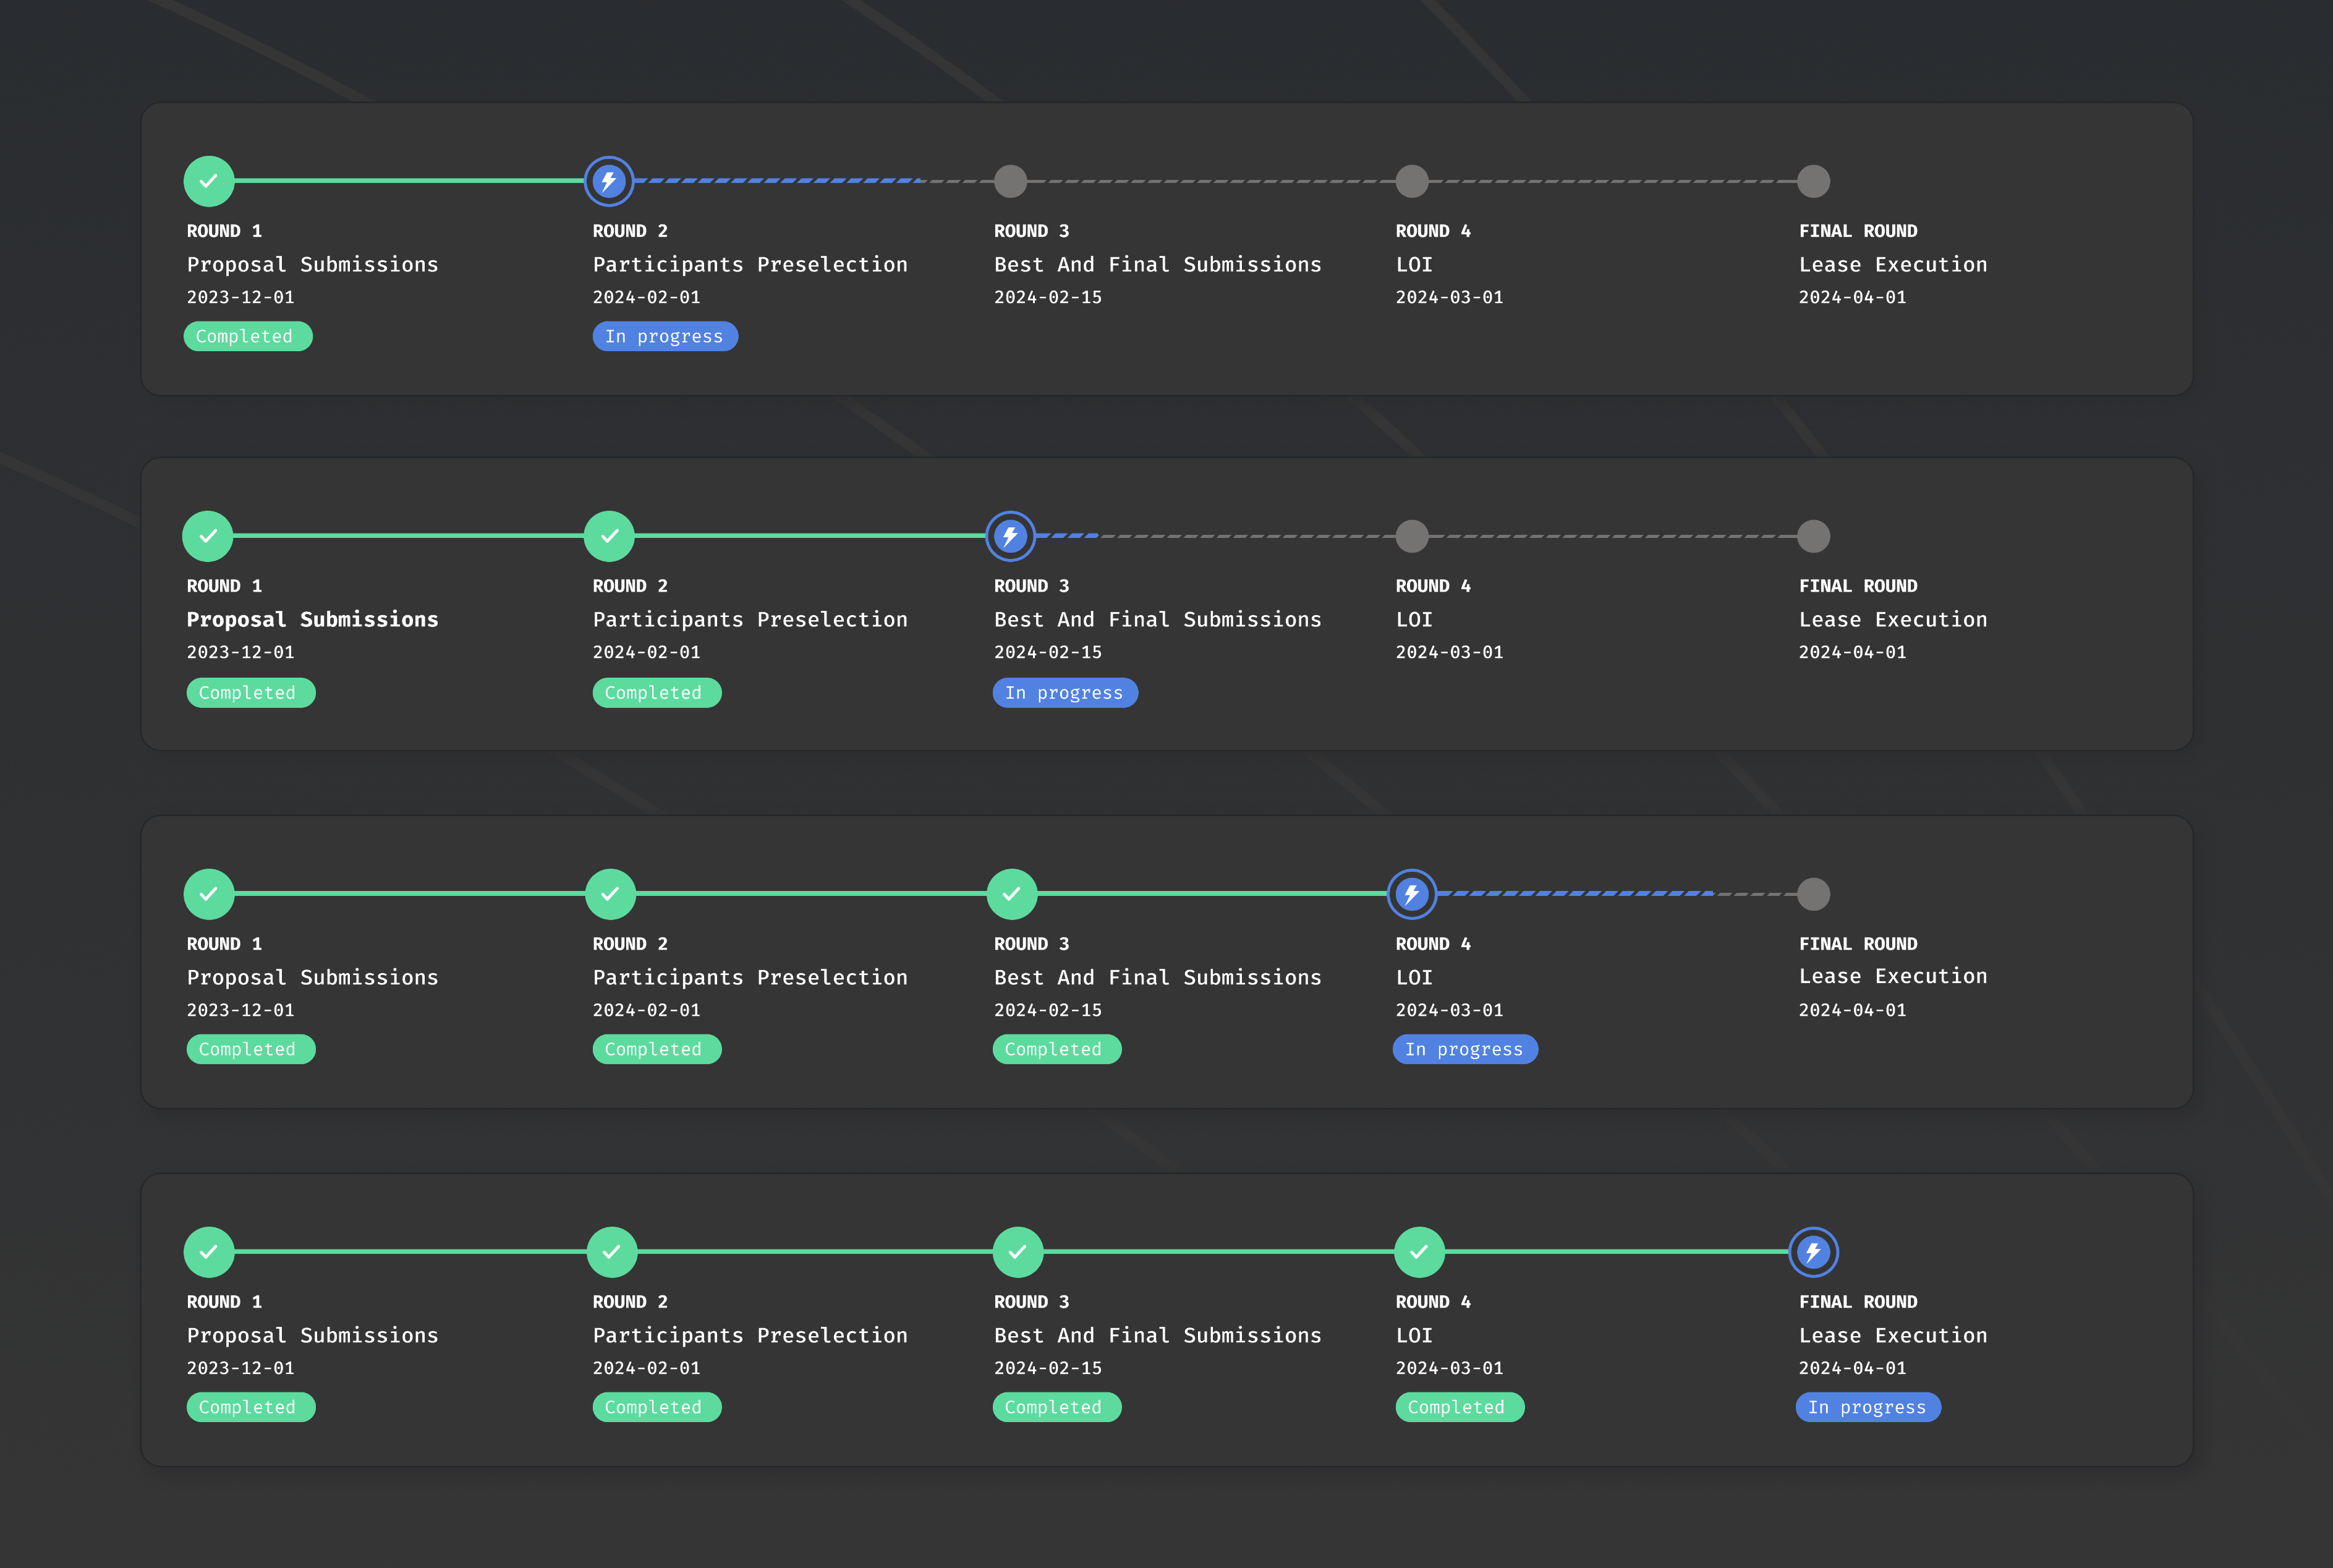Click the gray Round 3 node on the top timeline
This screenshot has width=2333, height=1568.
pyautogui.click(x=1011, y=181)
